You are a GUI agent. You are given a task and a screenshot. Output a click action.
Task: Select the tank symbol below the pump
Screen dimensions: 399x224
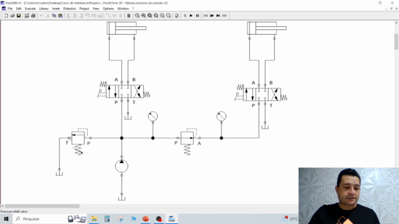(122, 198)
